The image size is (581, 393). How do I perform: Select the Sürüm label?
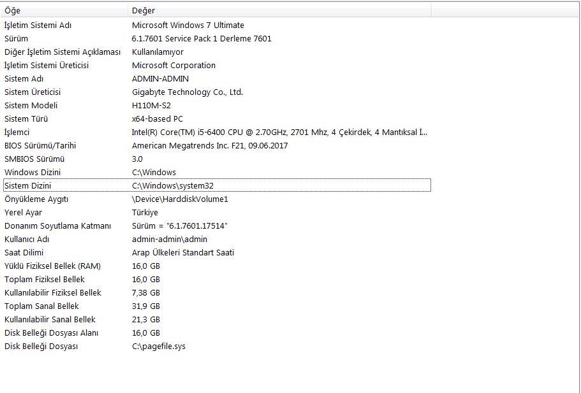[x=16, y=38]
